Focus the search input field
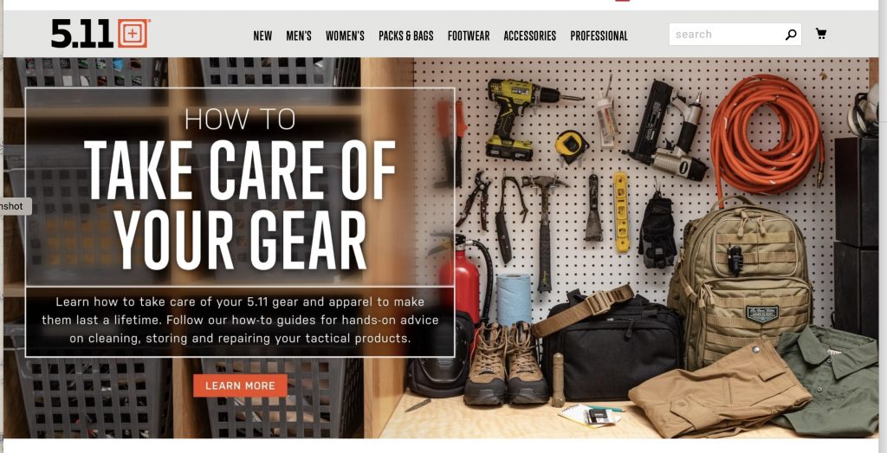This screenshot has width=887, height=453. point(727,35)
